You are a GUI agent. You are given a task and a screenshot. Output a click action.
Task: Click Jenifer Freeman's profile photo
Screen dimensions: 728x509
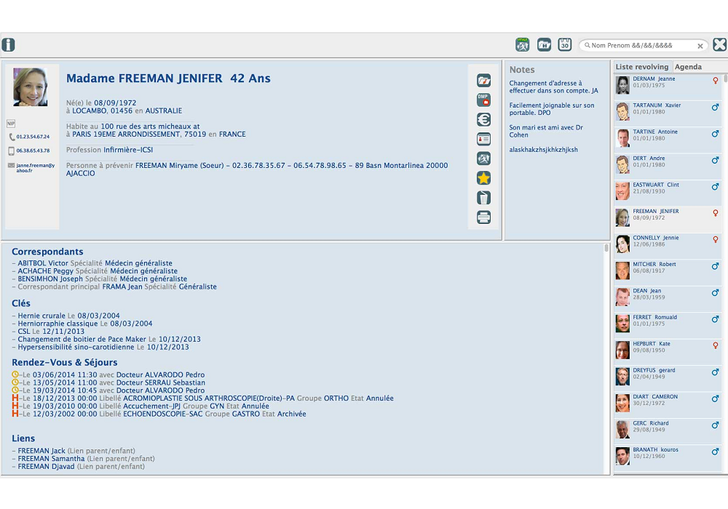coord(31,87)
